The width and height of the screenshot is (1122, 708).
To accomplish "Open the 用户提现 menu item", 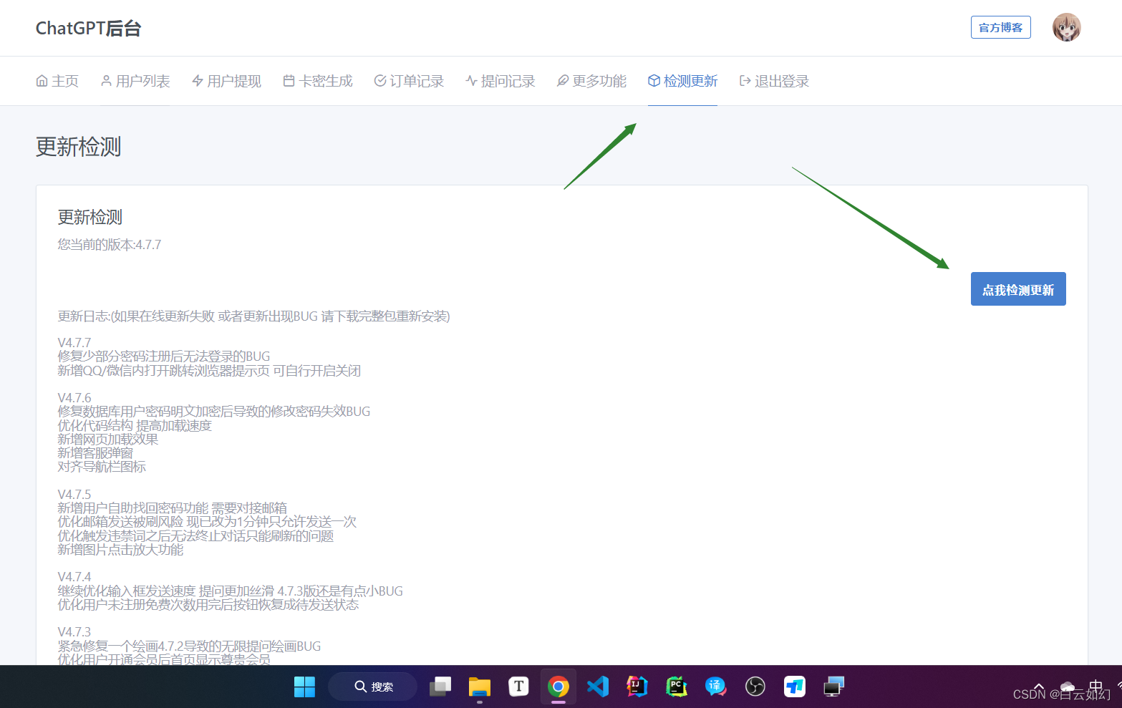I will tap(226, 81).
